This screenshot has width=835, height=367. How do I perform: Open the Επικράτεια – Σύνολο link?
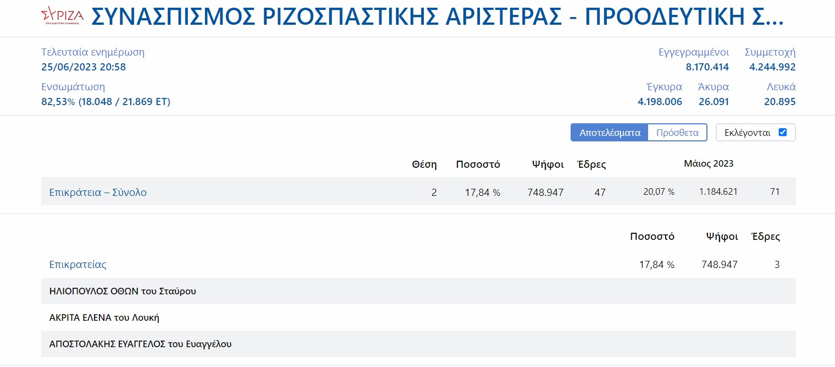coord(98,193)
